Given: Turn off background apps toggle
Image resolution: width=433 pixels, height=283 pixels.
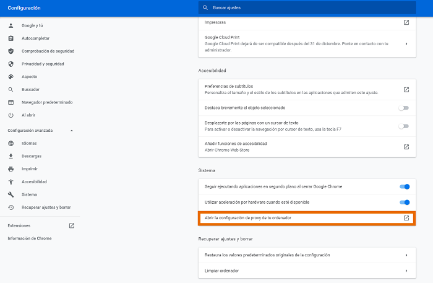Looking at the screenshot, I should tap(405, 186).
